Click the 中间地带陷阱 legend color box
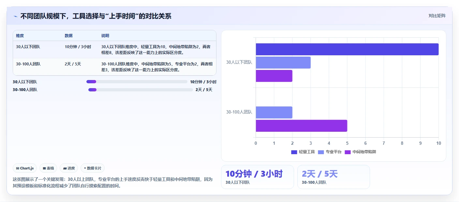Image resolution: width=459 pixels, height=202 pixels. [348, 152]
